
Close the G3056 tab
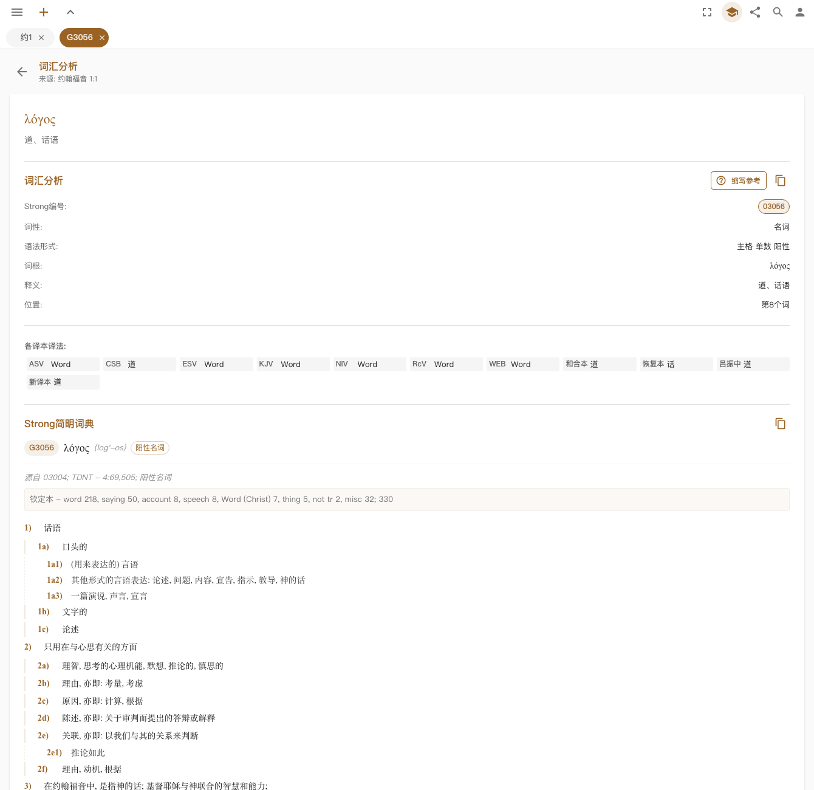pyautogui.click(x=102, y=38)
